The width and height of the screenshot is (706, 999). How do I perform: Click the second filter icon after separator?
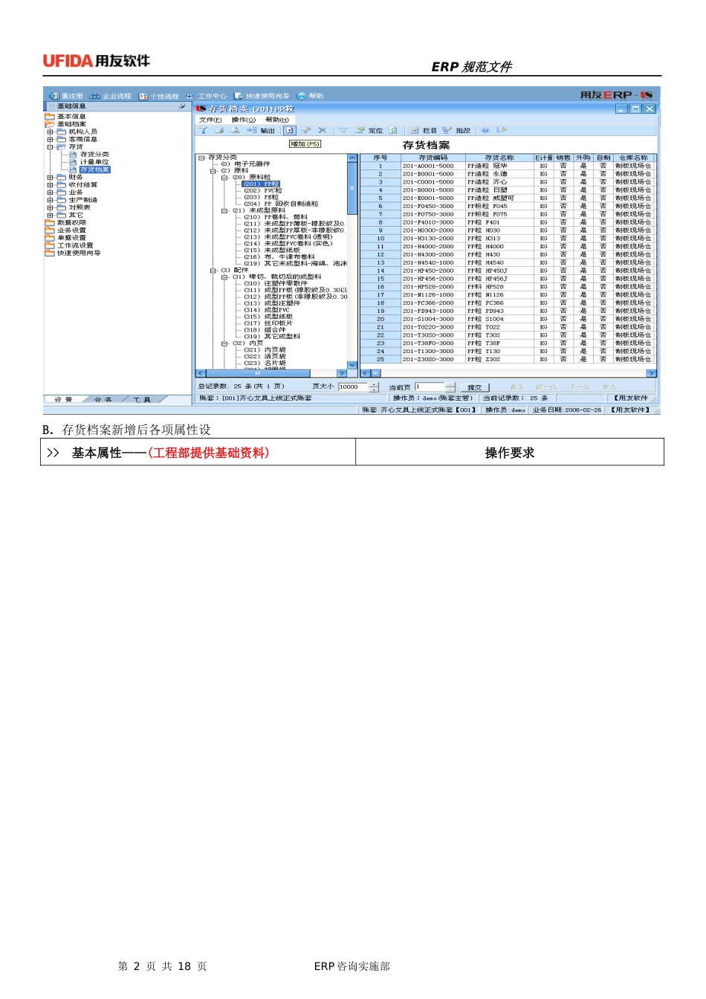click(x=343, y=130)
